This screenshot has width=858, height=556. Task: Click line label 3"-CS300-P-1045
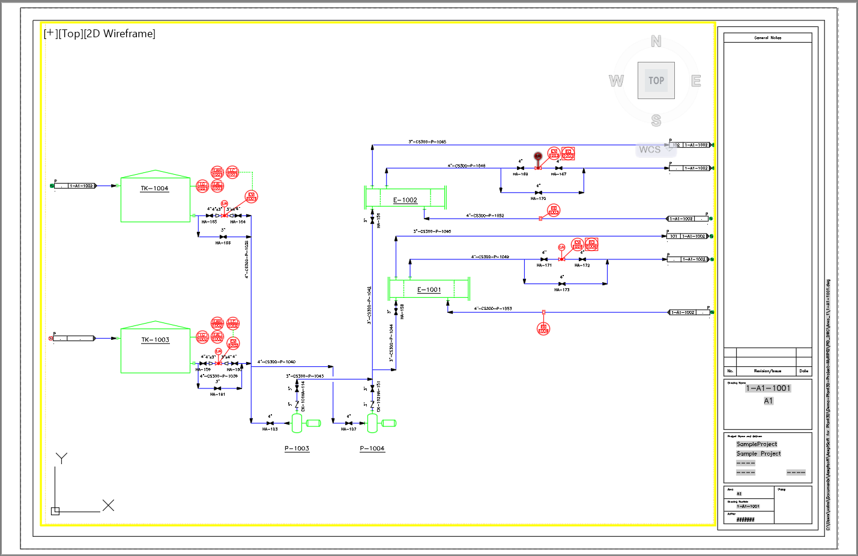pyautogui.click(x=427, y=142)
